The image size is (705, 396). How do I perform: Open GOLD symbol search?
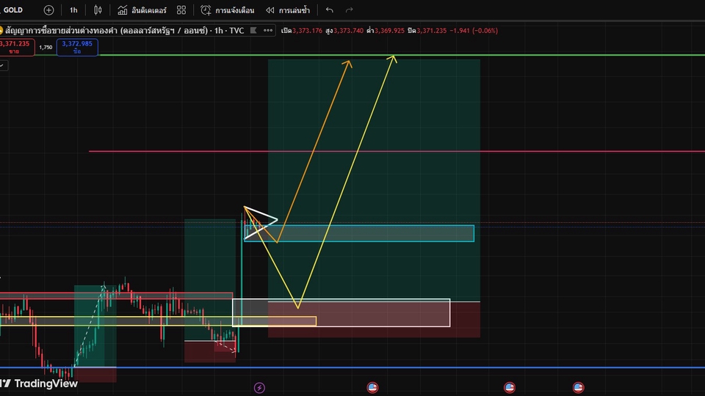point(13,10)
